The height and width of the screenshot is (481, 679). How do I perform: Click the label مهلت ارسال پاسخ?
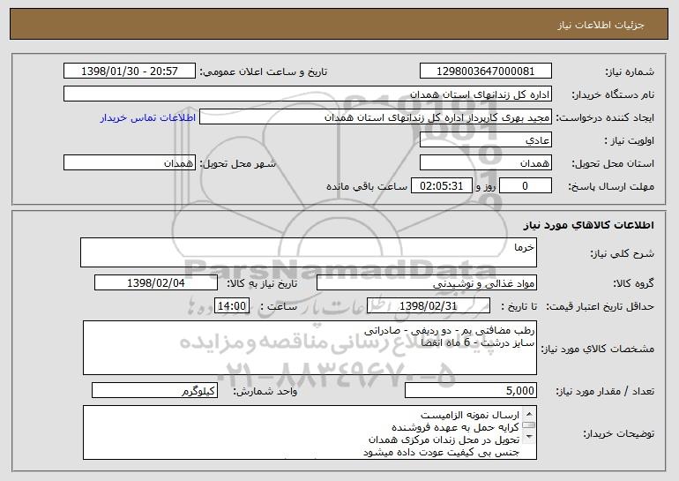611,187
